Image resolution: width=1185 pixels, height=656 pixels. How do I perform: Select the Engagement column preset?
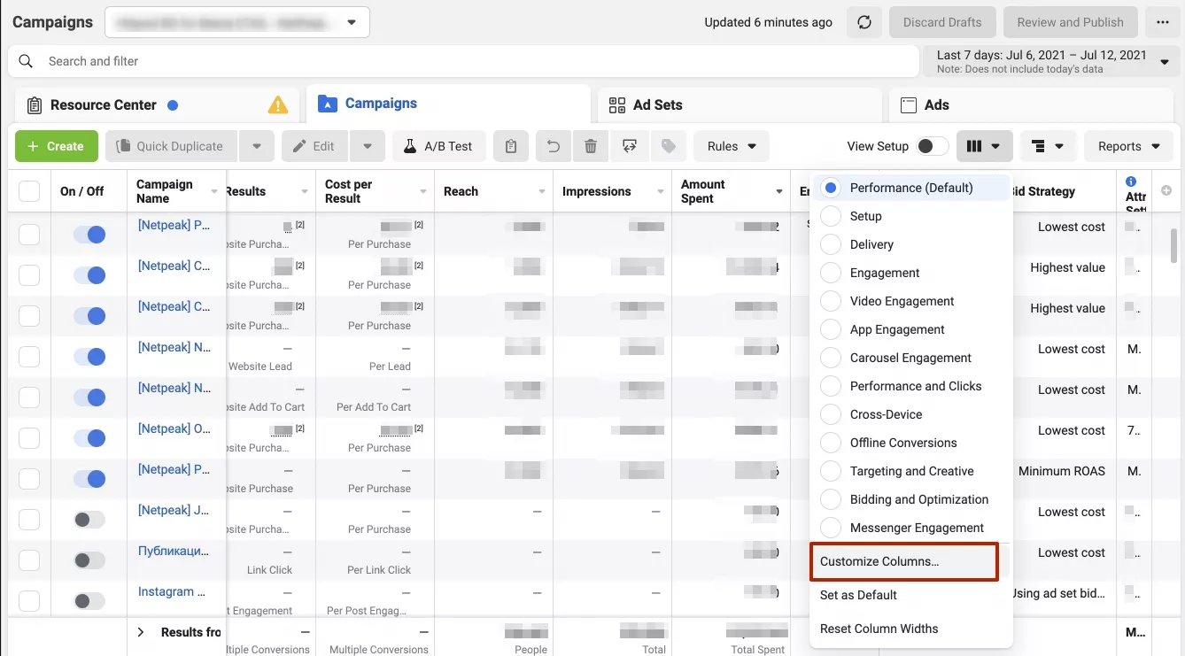click(911, 273)
